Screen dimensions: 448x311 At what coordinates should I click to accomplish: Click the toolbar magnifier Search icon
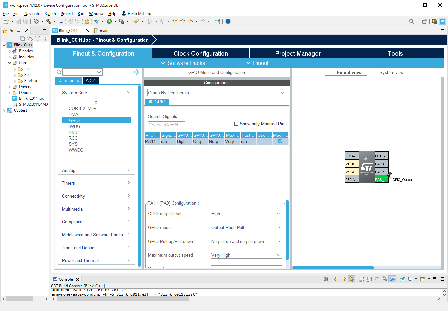coord(412,21)
